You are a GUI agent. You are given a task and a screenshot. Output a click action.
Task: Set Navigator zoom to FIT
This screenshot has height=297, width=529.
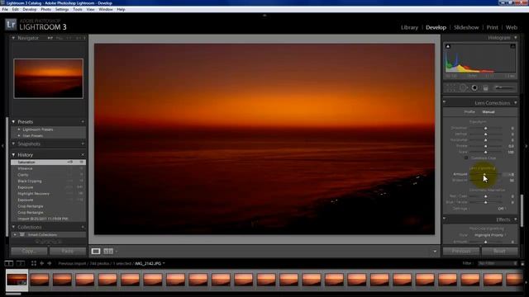(x=50, y=38)
